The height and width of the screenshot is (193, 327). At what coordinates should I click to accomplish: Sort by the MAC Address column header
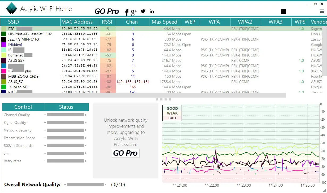tap(80, 22)
